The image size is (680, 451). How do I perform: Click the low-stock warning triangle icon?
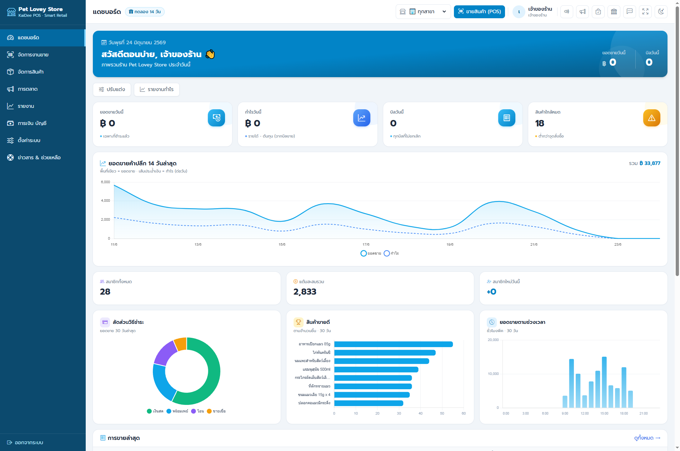coord(651,118)
